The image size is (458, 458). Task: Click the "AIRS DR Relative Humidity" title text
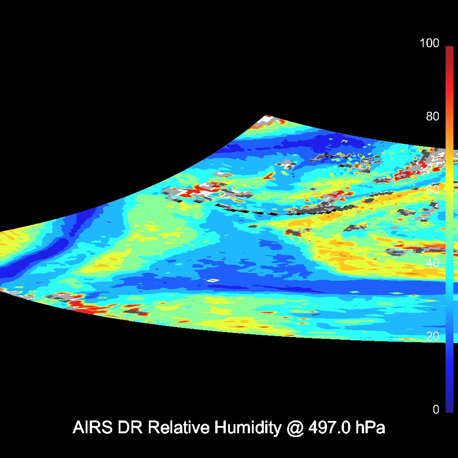tap(176, 428)
